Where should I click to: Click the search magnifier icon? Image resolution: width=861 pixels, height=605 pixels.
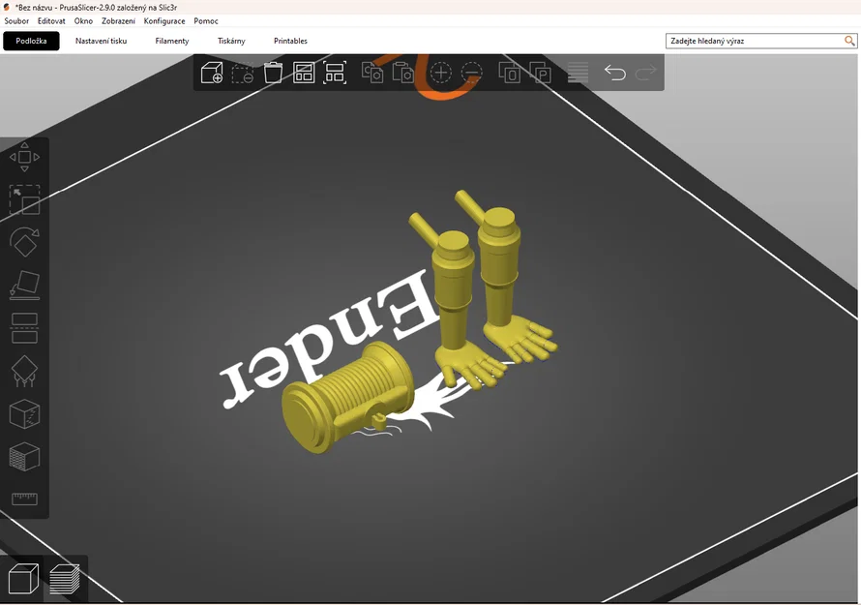(x=849, y=41)
